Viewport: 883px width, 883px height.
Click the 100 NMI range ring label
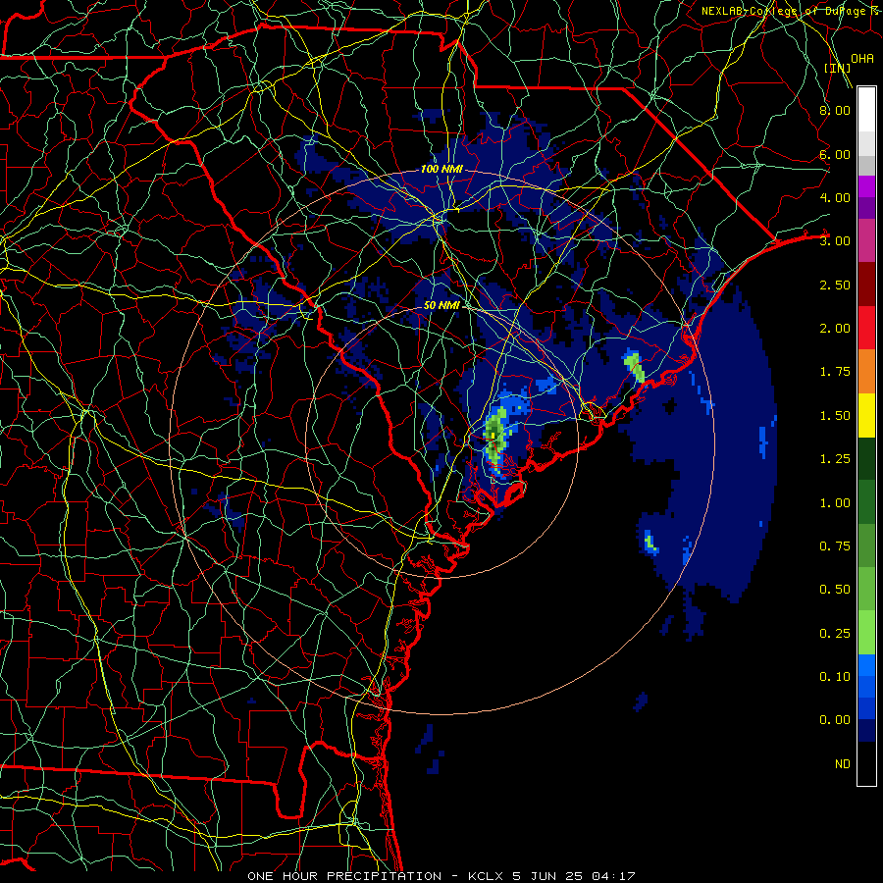click(442, 169)
